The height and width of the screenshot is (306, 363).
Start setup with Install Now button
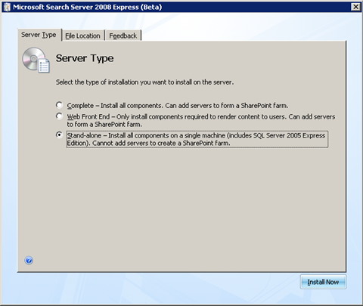(323, 282)
